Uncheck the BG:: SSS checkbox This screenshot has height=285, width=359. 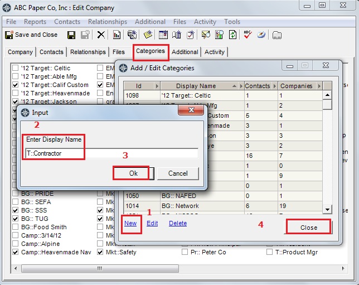15,210
